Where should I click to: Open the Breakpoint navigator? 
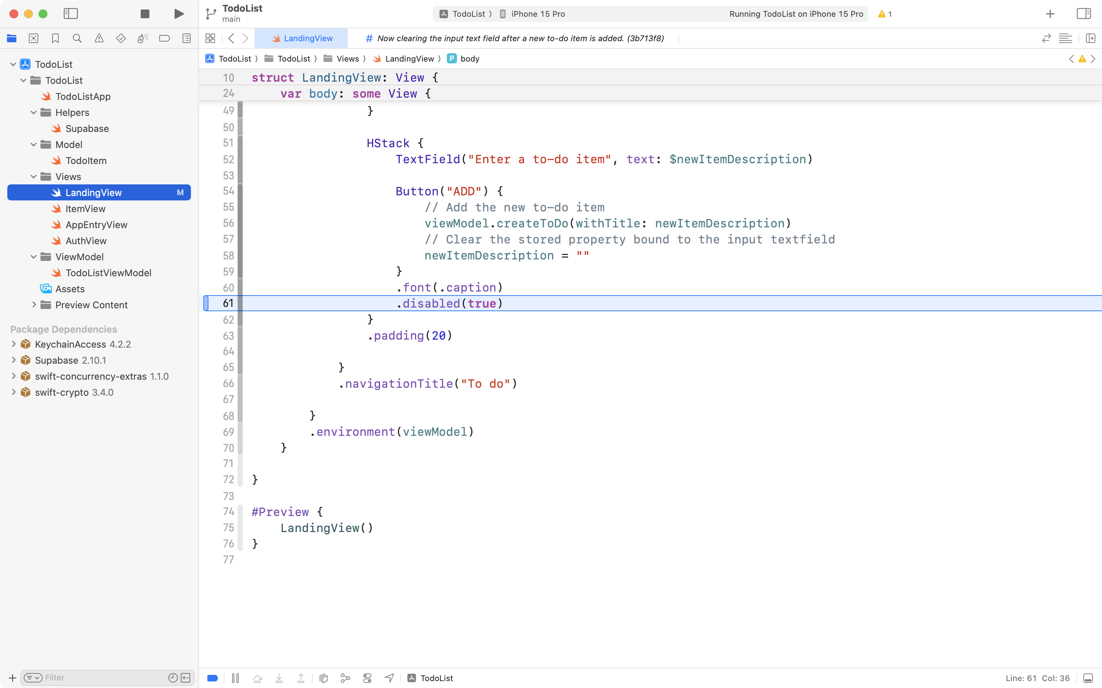click(x=165, y=38)
